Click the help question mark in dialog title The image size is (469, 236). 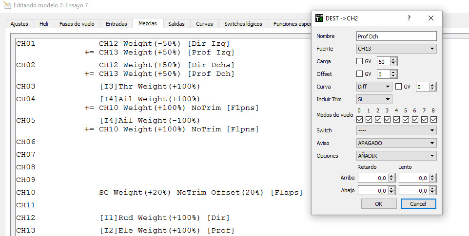coord(409,18)
